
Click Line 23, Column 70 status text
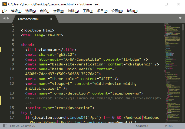coord(22,126)
